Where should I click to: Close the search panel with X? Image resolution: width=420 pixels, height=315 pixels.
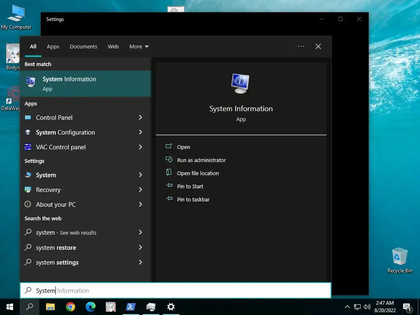[x=318, y=46]
